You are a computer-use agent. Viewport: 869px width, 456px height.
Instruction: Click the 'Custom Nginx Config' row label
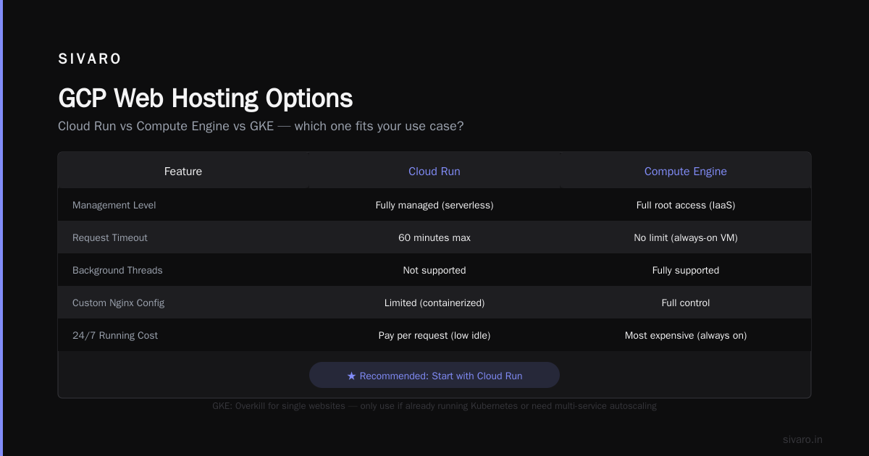click(118, 303)
